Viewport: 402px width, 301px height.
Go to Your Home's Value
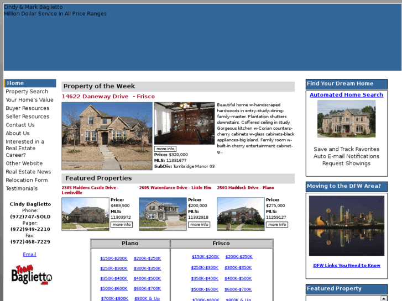tap(29, 100)
